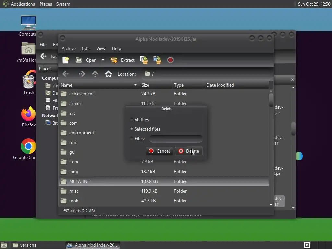Expand the Open recent dropdown arrow

point(103,60)
